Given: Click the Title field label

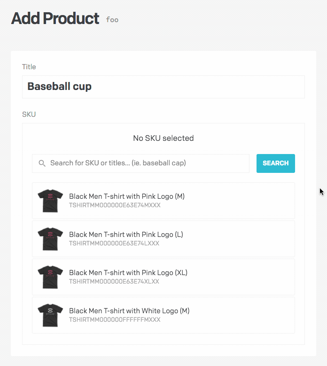Looking at the screenshot, I should (x=29, y=67).
